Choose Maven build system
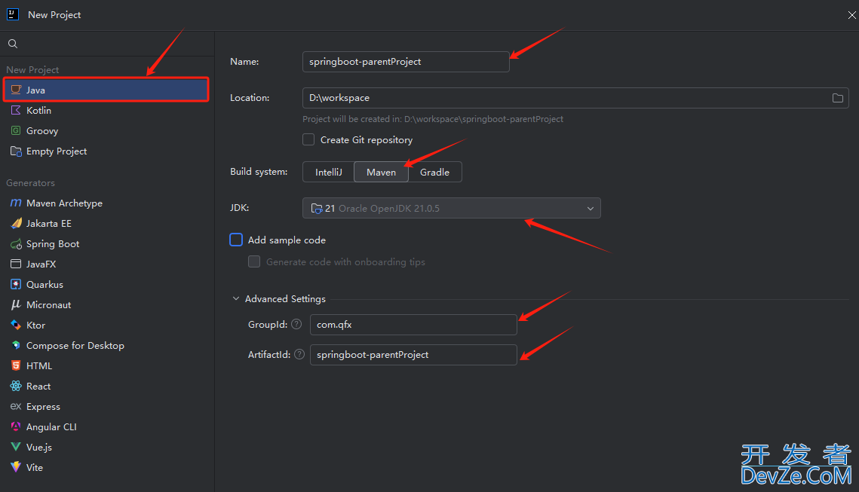 (382, 172)
